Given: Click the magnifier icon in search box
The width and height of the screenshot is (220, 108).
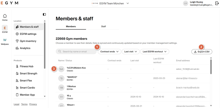Looking at the screenshot, I should coord(60,51).
